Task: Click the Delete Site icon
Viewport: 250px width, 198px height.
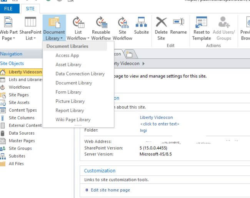Action: 162,22
